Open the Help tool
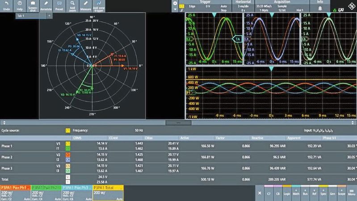 [20, 6]
